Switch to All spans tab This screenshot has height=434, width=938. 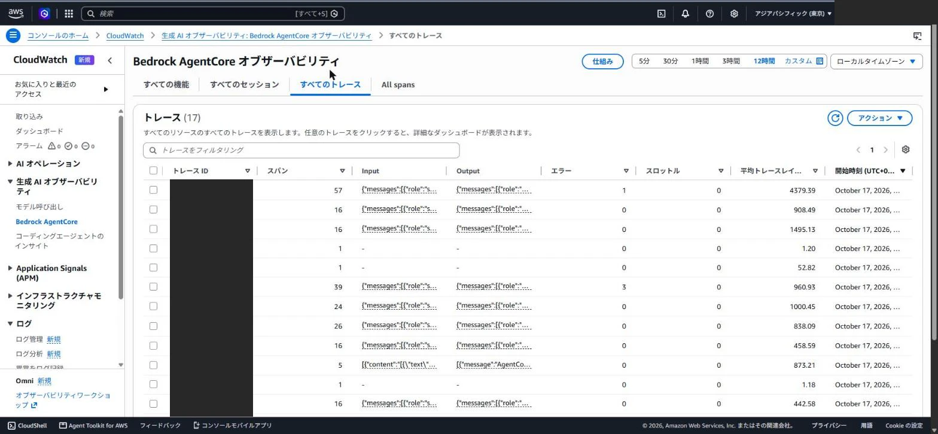398,84
